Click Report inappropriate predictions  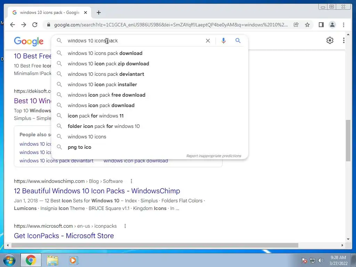click(214, 156)
